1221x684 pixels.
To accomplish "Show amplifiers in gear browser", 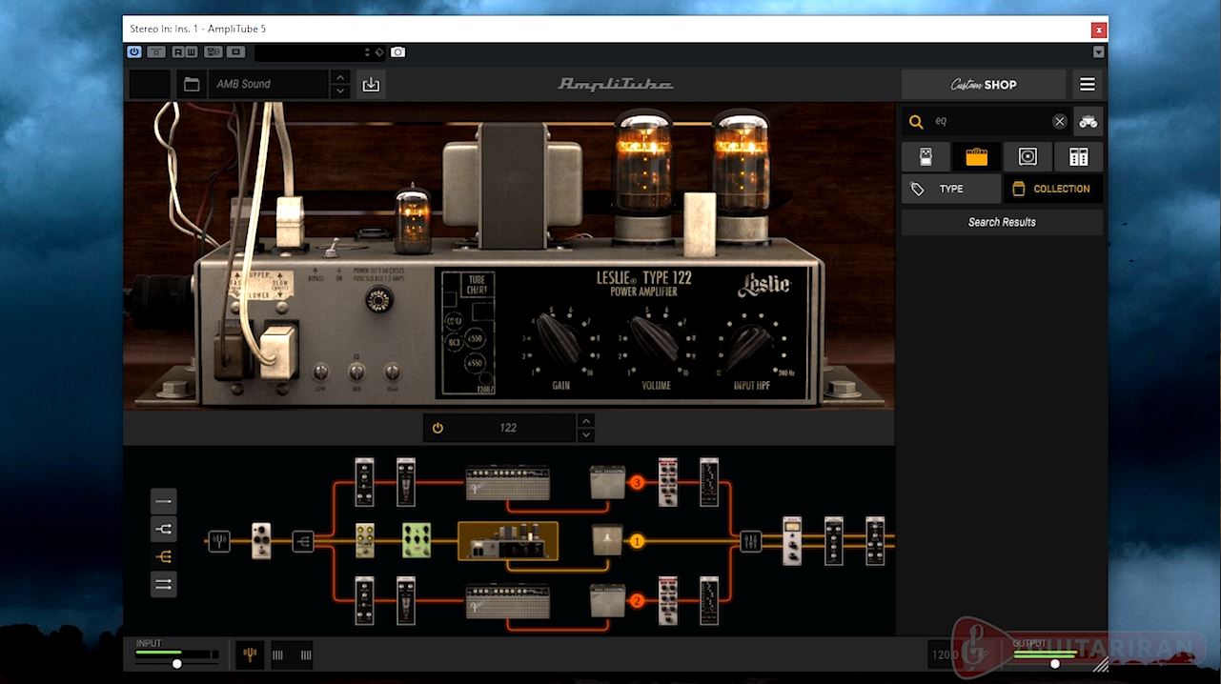I will click(x=976, y=156).
